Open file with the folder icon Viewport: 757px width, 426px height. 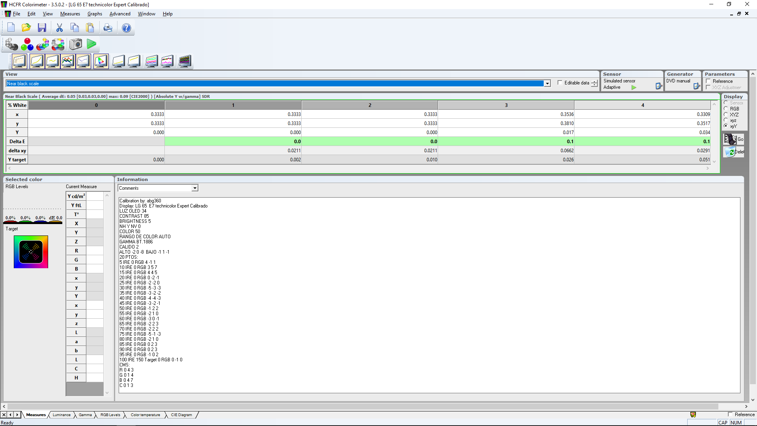(26, 28)
